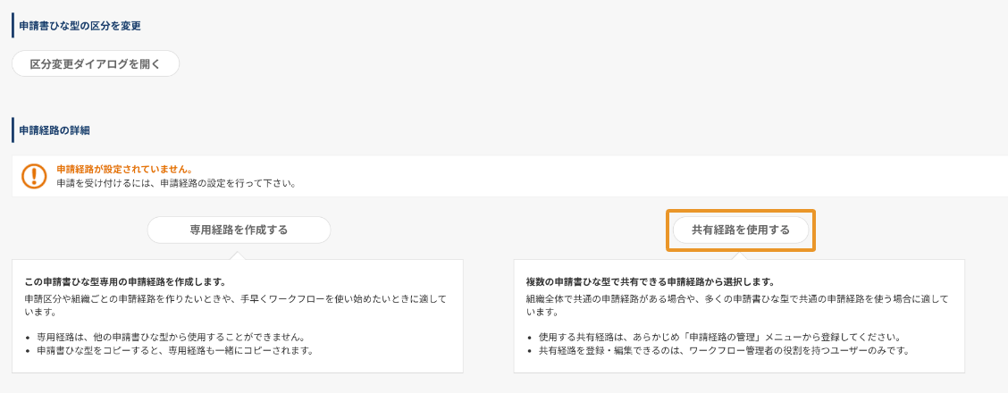This screenshot has width=1008, height=393.
Task: Click the 申請を受け付けるには warning description line
Action: pos(176,183)
